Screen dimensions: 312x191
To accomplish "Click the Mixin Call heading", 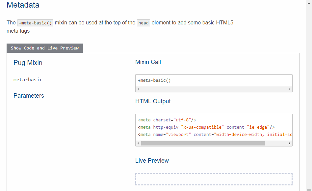I will [x=148, y=62].
